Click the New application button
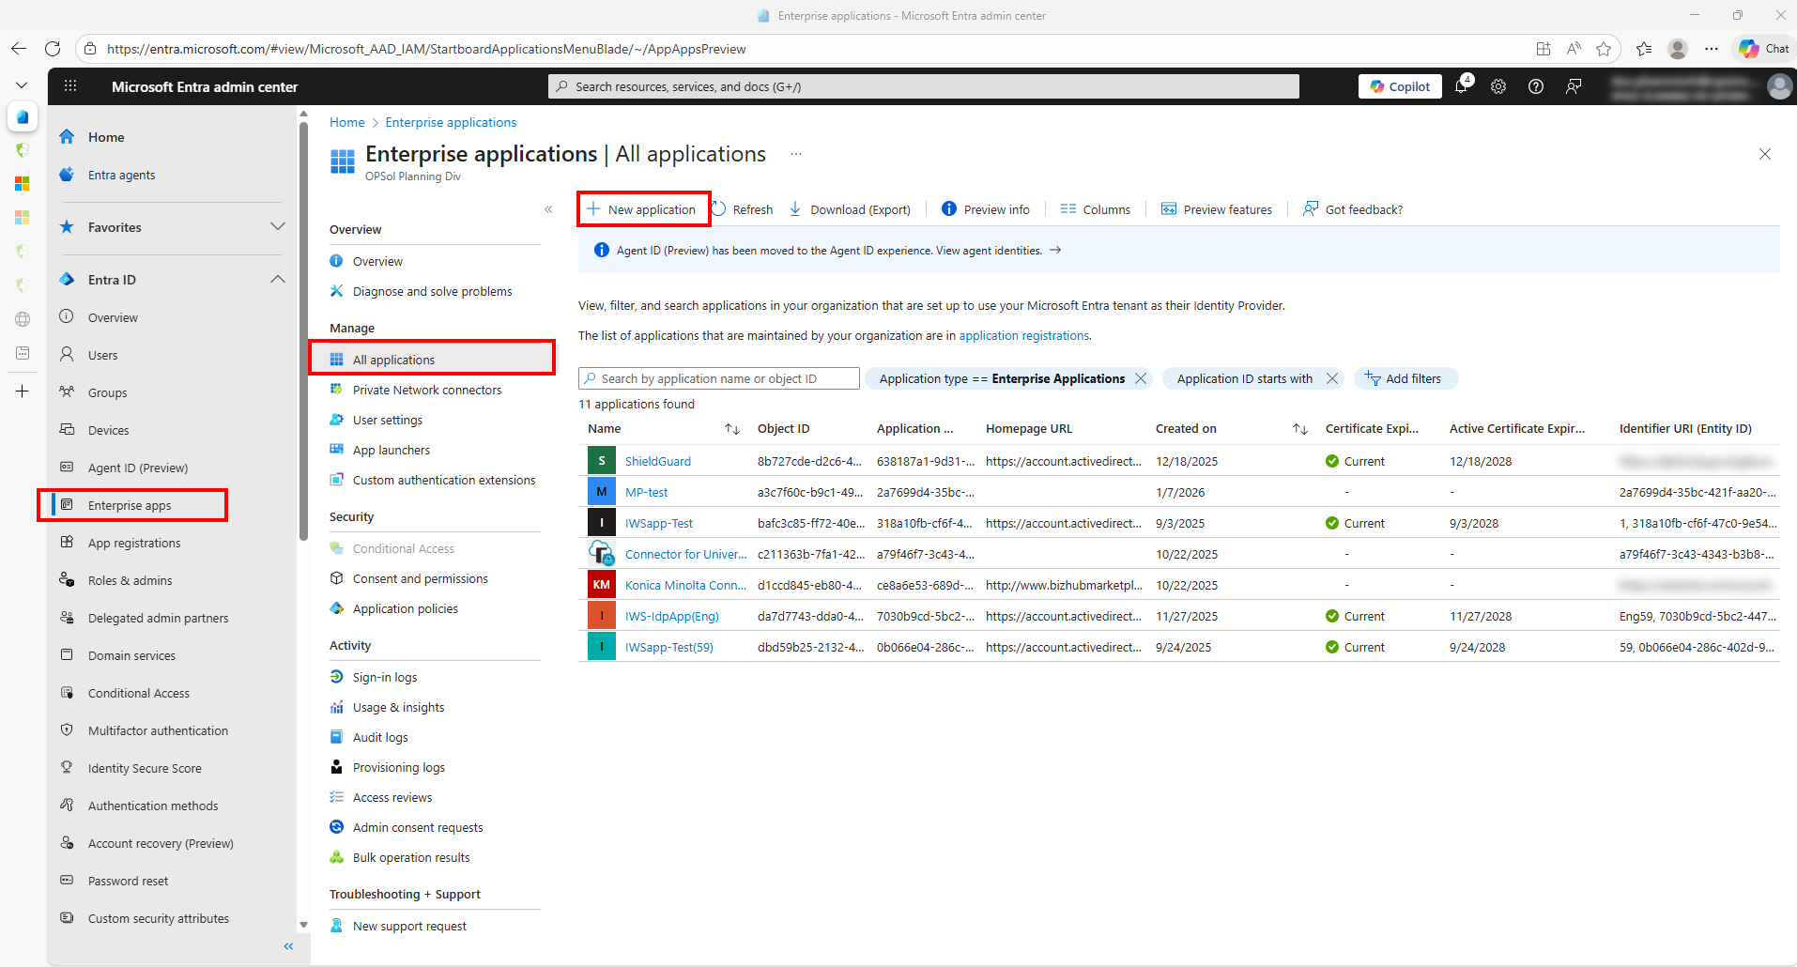 pyautogui.click(x=643, y=209)
